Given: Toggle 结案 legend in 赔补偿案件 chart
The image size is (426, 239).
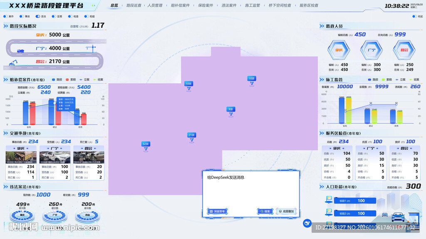Looking at the screenshot, I should tap(98, 80).
